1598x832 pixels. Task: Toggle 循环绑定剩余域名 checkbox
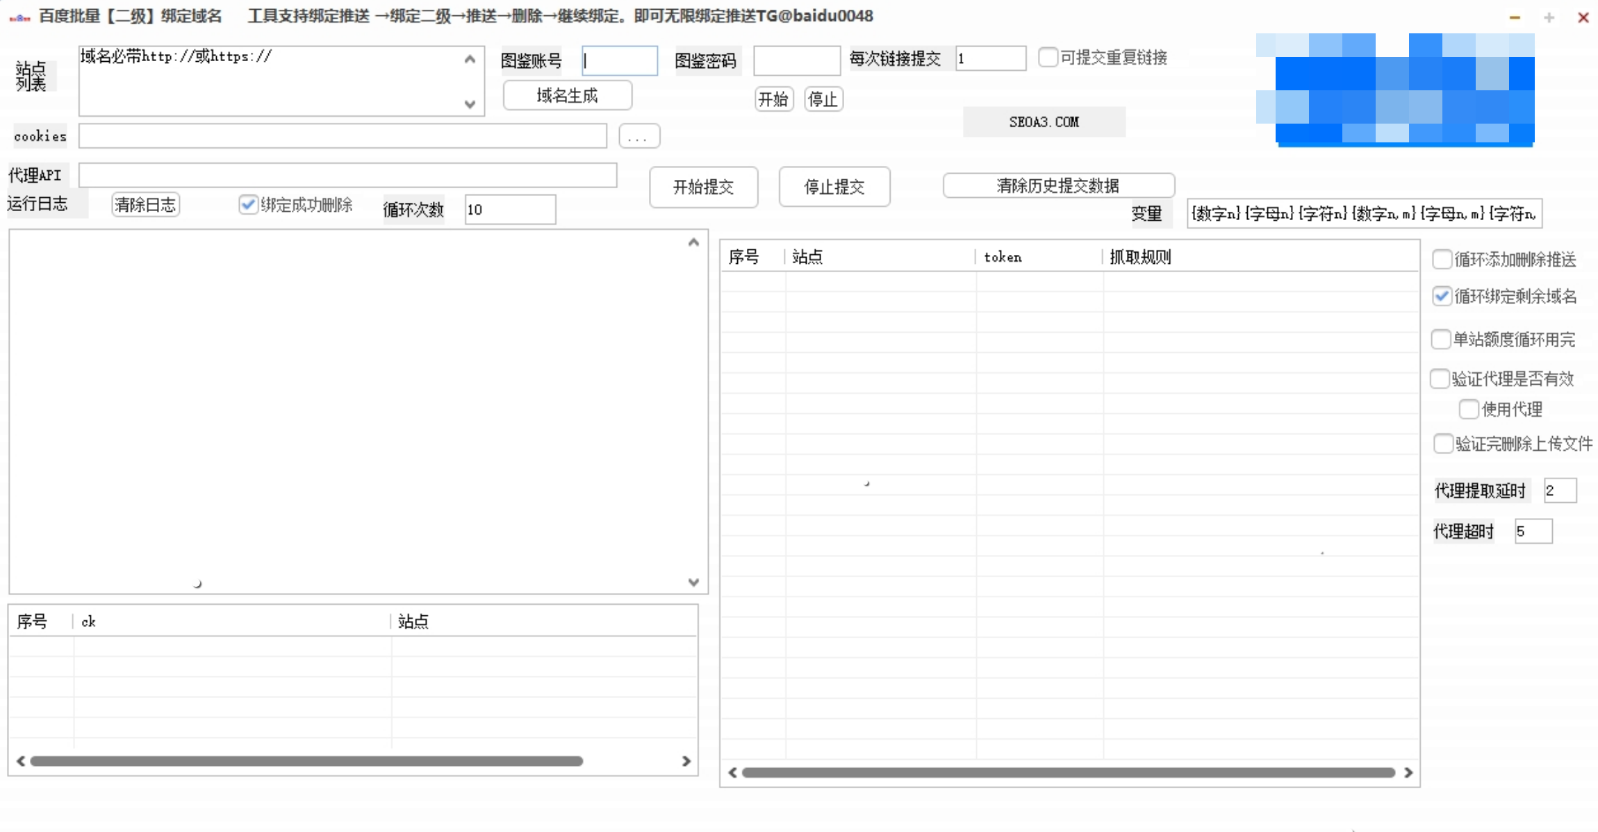[1442, 297]
